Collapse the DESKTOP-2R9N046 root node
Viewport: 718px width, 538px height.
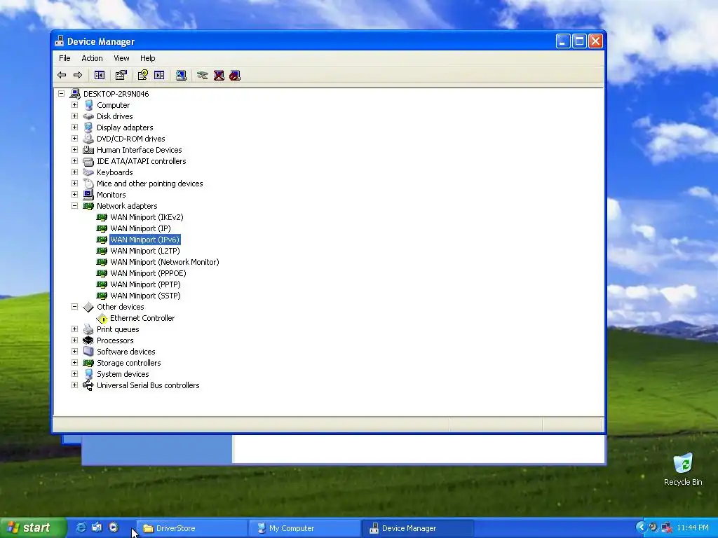(x=62, y=94)
